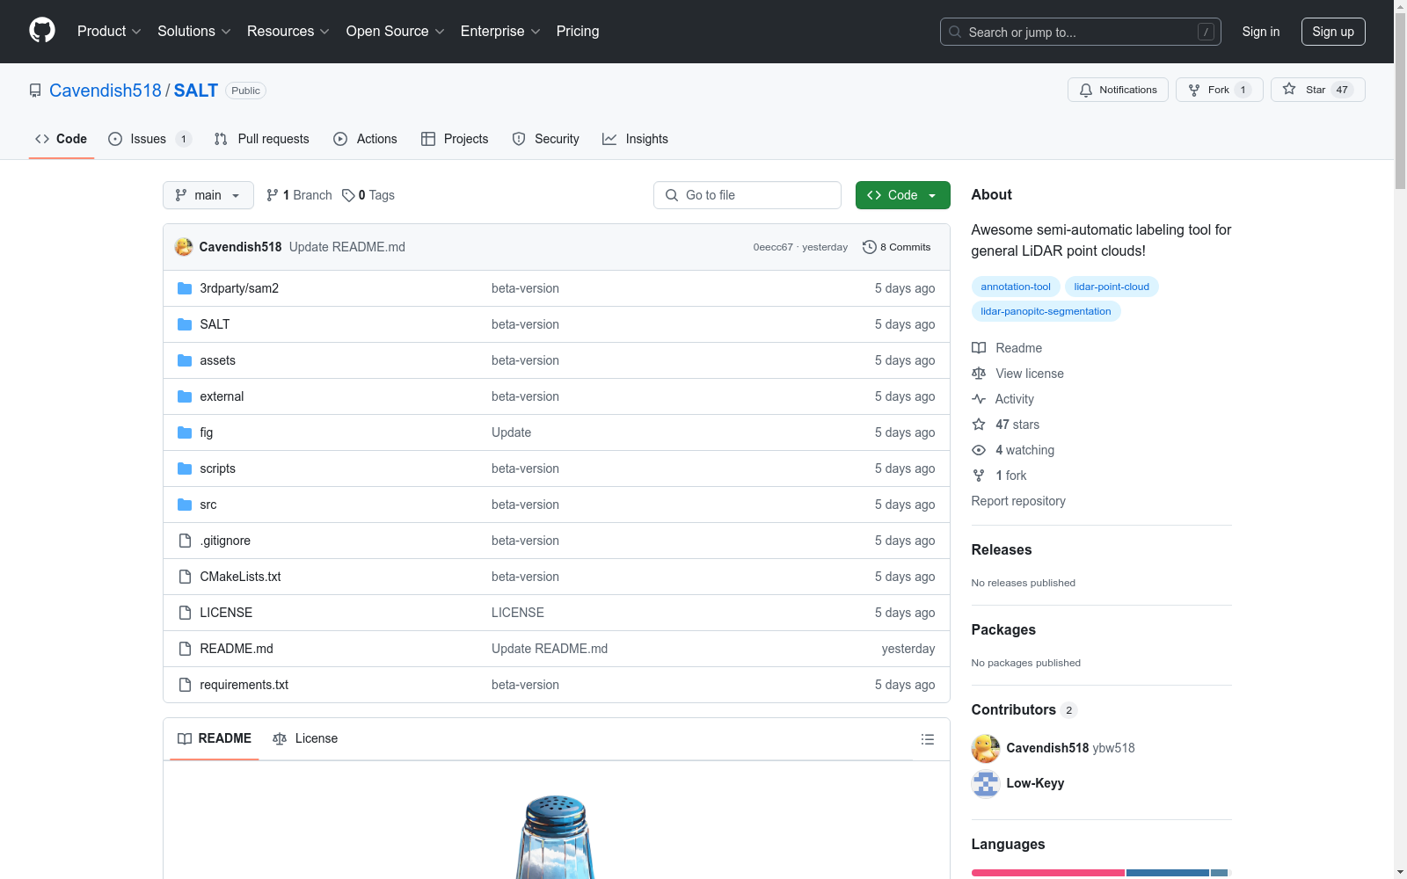The width and height of the screenshot is (1407, 879).
Task: Click the Search or jump to field
Action: 1081,32
